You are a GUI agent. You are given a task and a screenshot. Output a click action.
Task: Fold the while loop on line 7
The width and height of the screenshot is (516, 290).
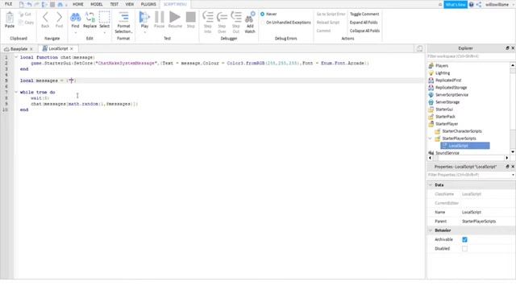click(x=16, y=92)
